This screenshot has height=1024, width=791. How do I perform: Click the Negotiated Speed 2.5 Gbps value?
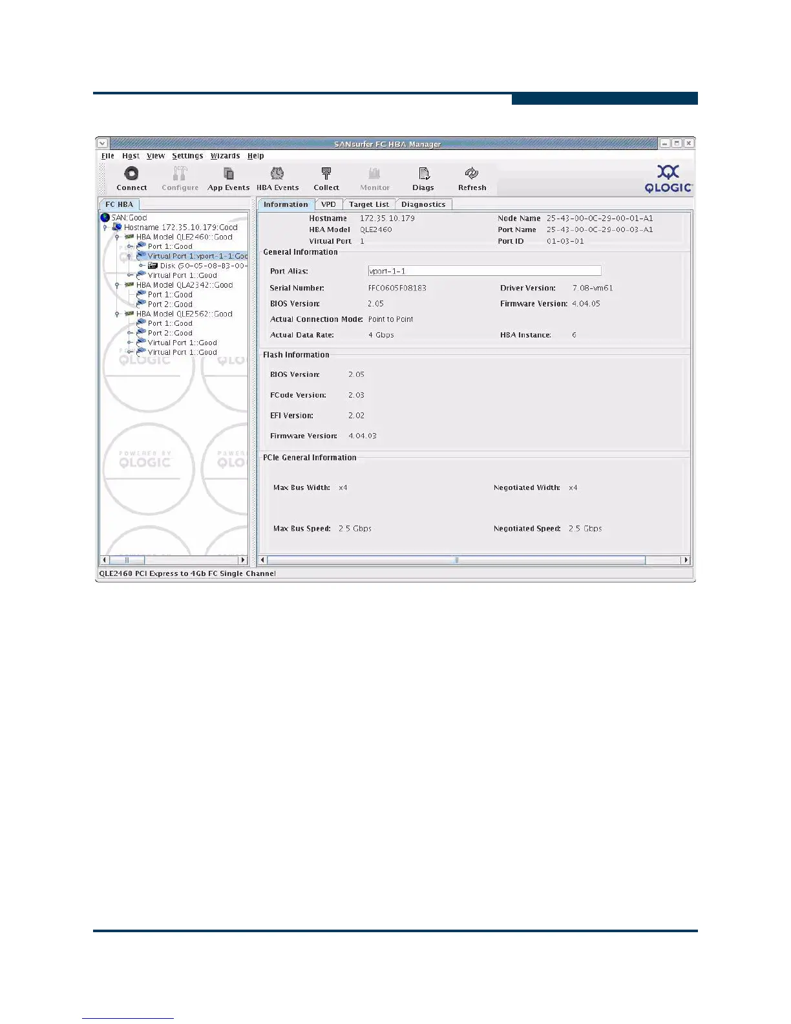click(585, 528)
